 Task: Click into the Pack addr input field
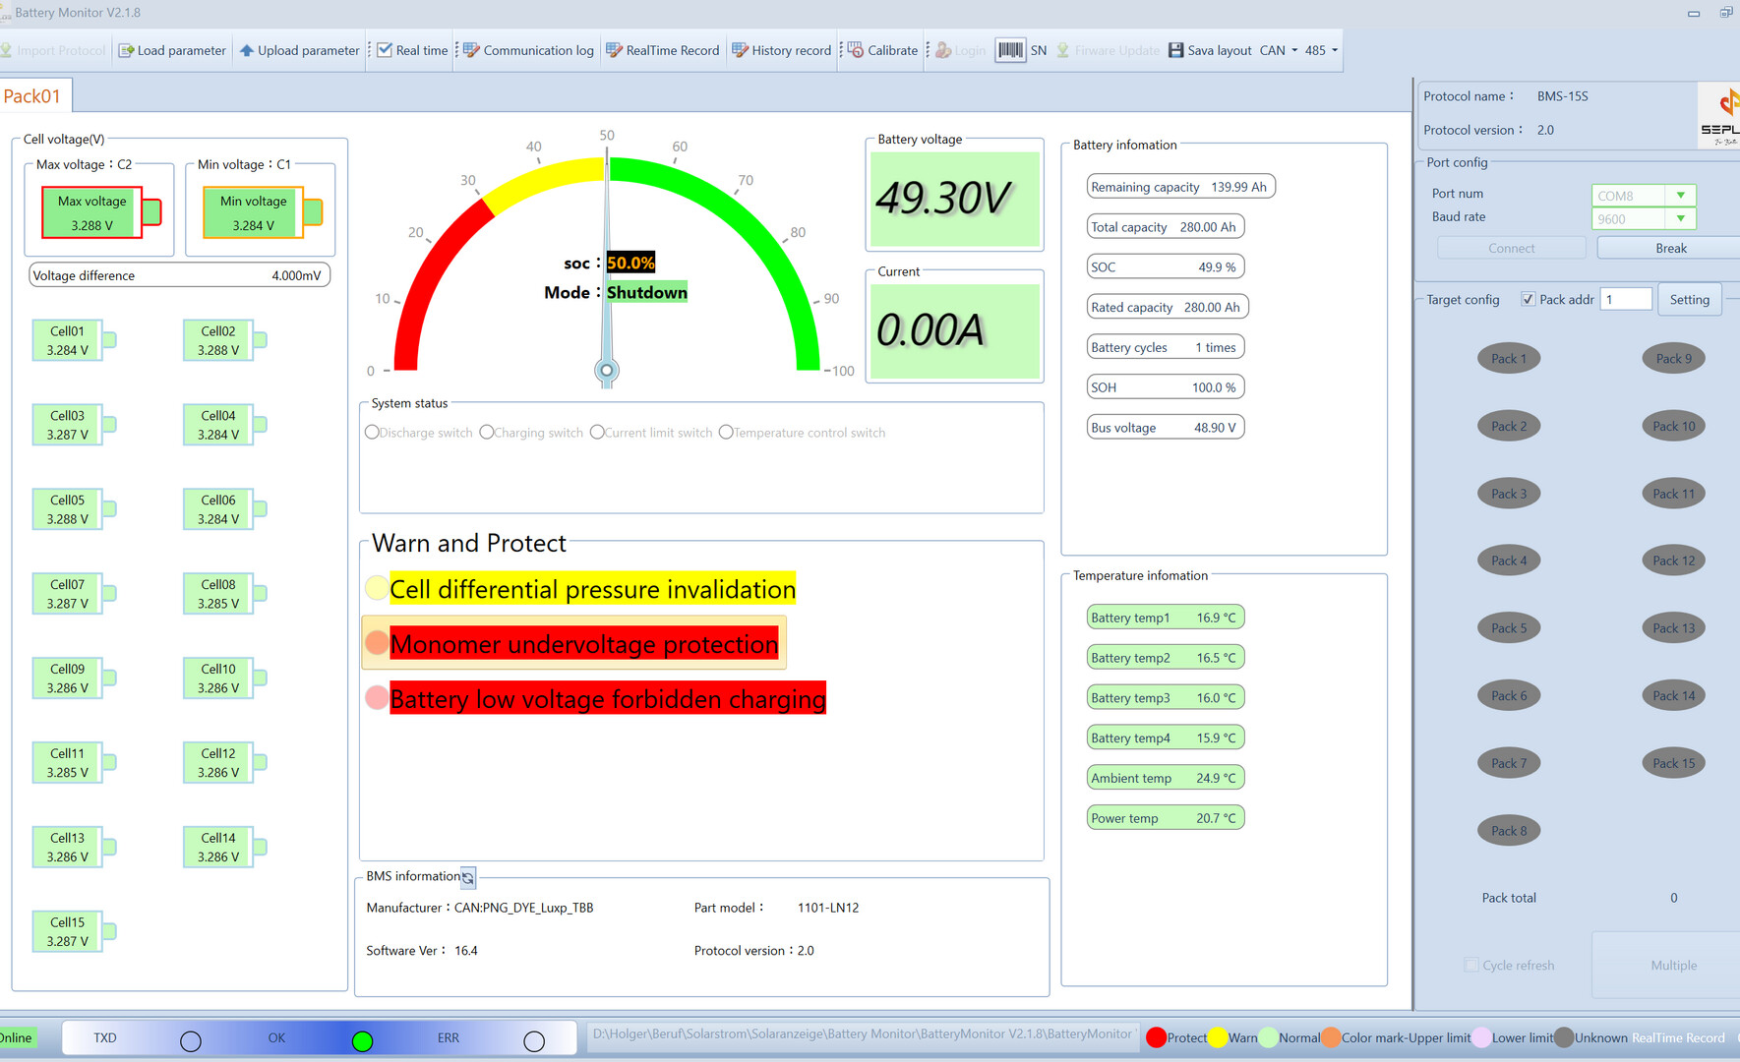(x=1626, y=299)
